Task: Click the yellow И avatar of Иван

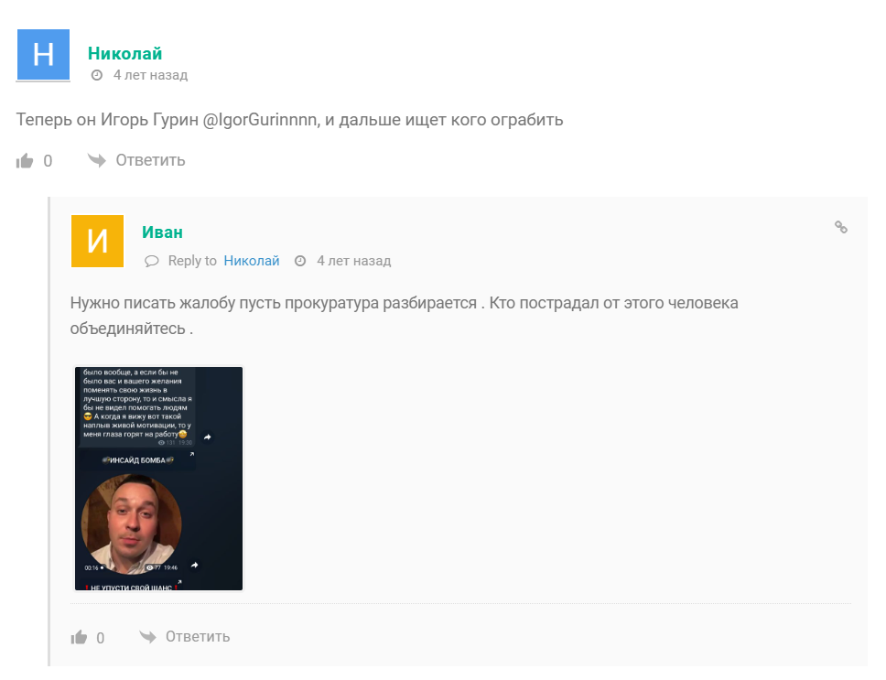Action: (x=97, y=241)
